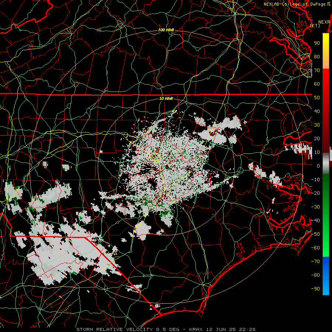
Task: Click the 100 NMI range ring label
Action: coord(166,30)
